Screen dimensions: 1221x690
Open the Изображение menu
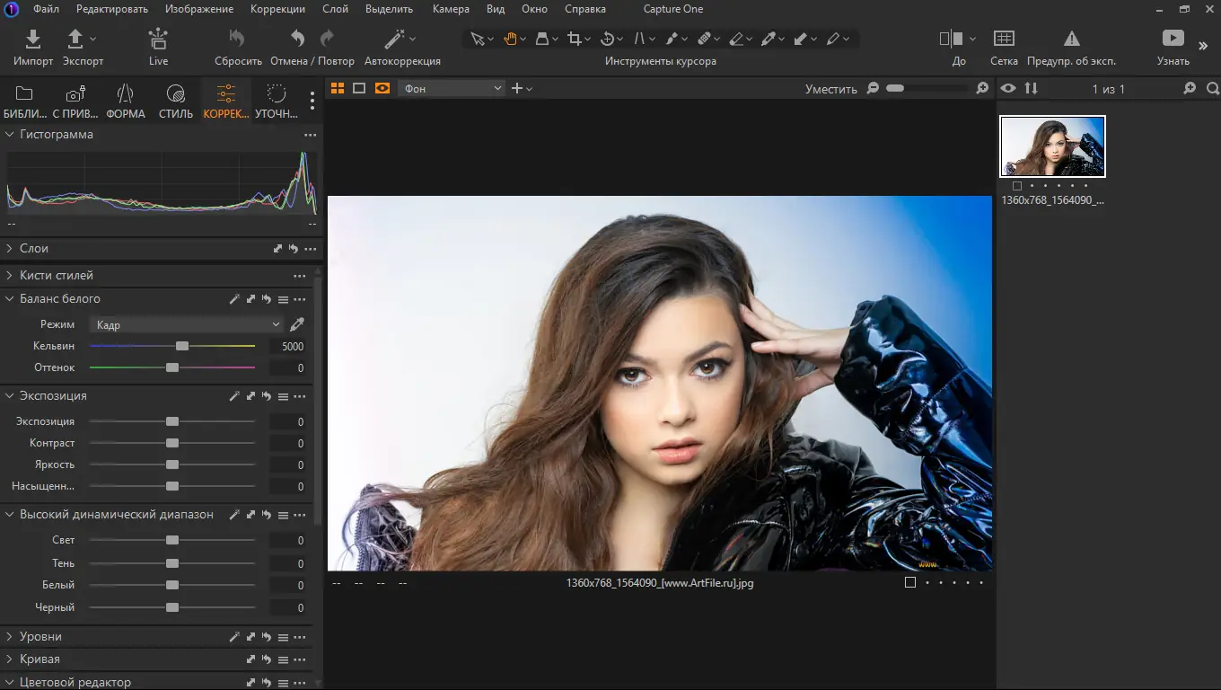point(198,8)
